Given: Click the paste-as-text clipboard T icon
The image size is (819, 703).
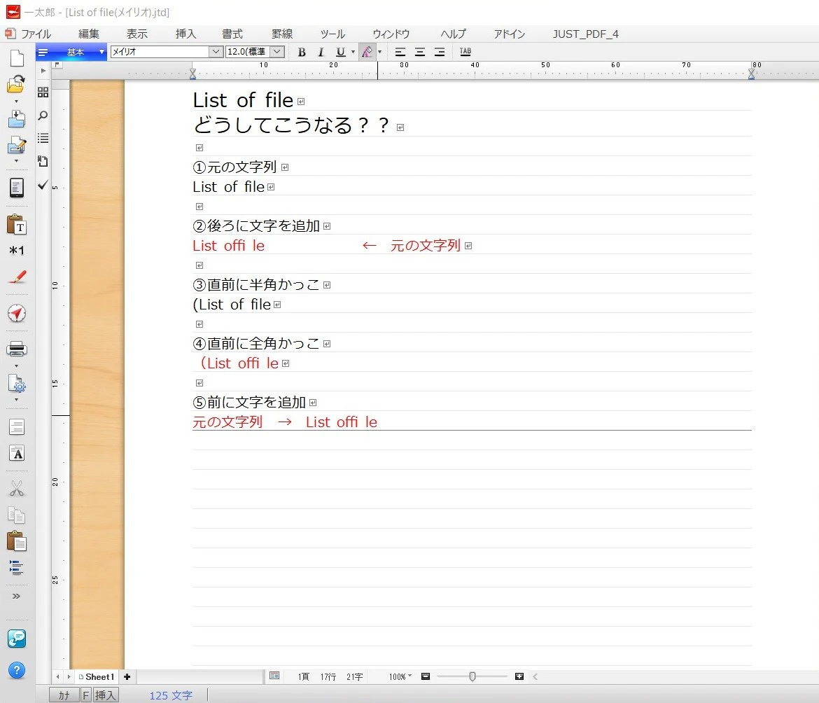Looking at the screenshot, I should 17,224.
